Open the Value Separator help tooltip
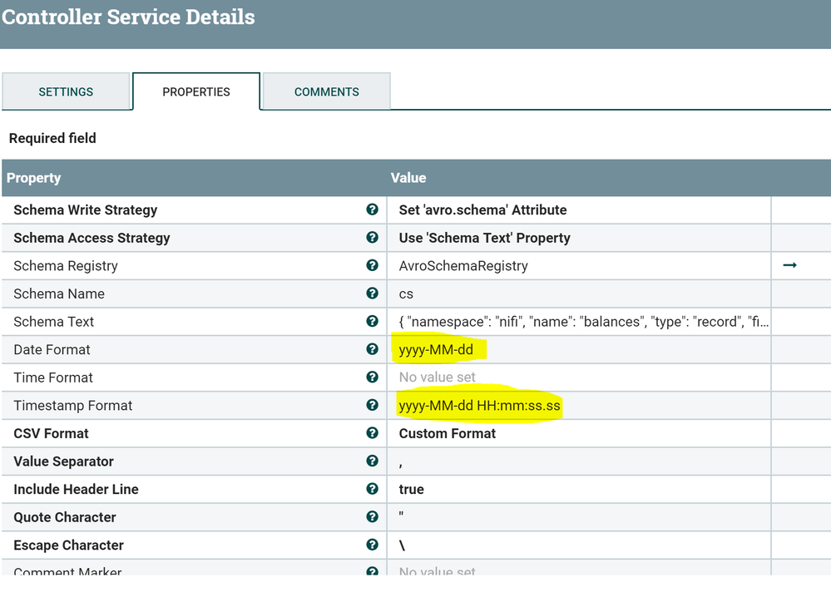 [372, 461]
